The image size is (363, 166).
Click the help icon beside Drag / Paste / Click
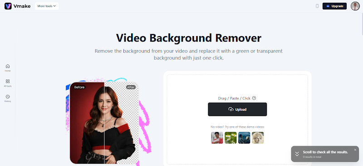[x=254, y=98]
